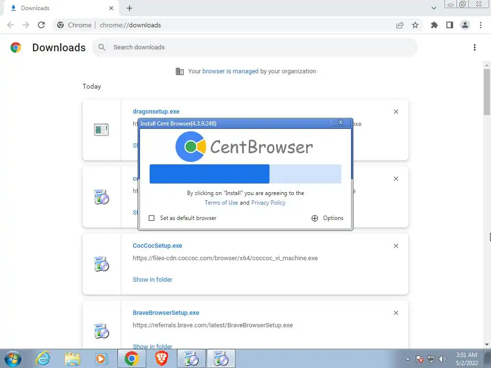Click the browser forward arrow
The image size is (491, 368).
26,25
